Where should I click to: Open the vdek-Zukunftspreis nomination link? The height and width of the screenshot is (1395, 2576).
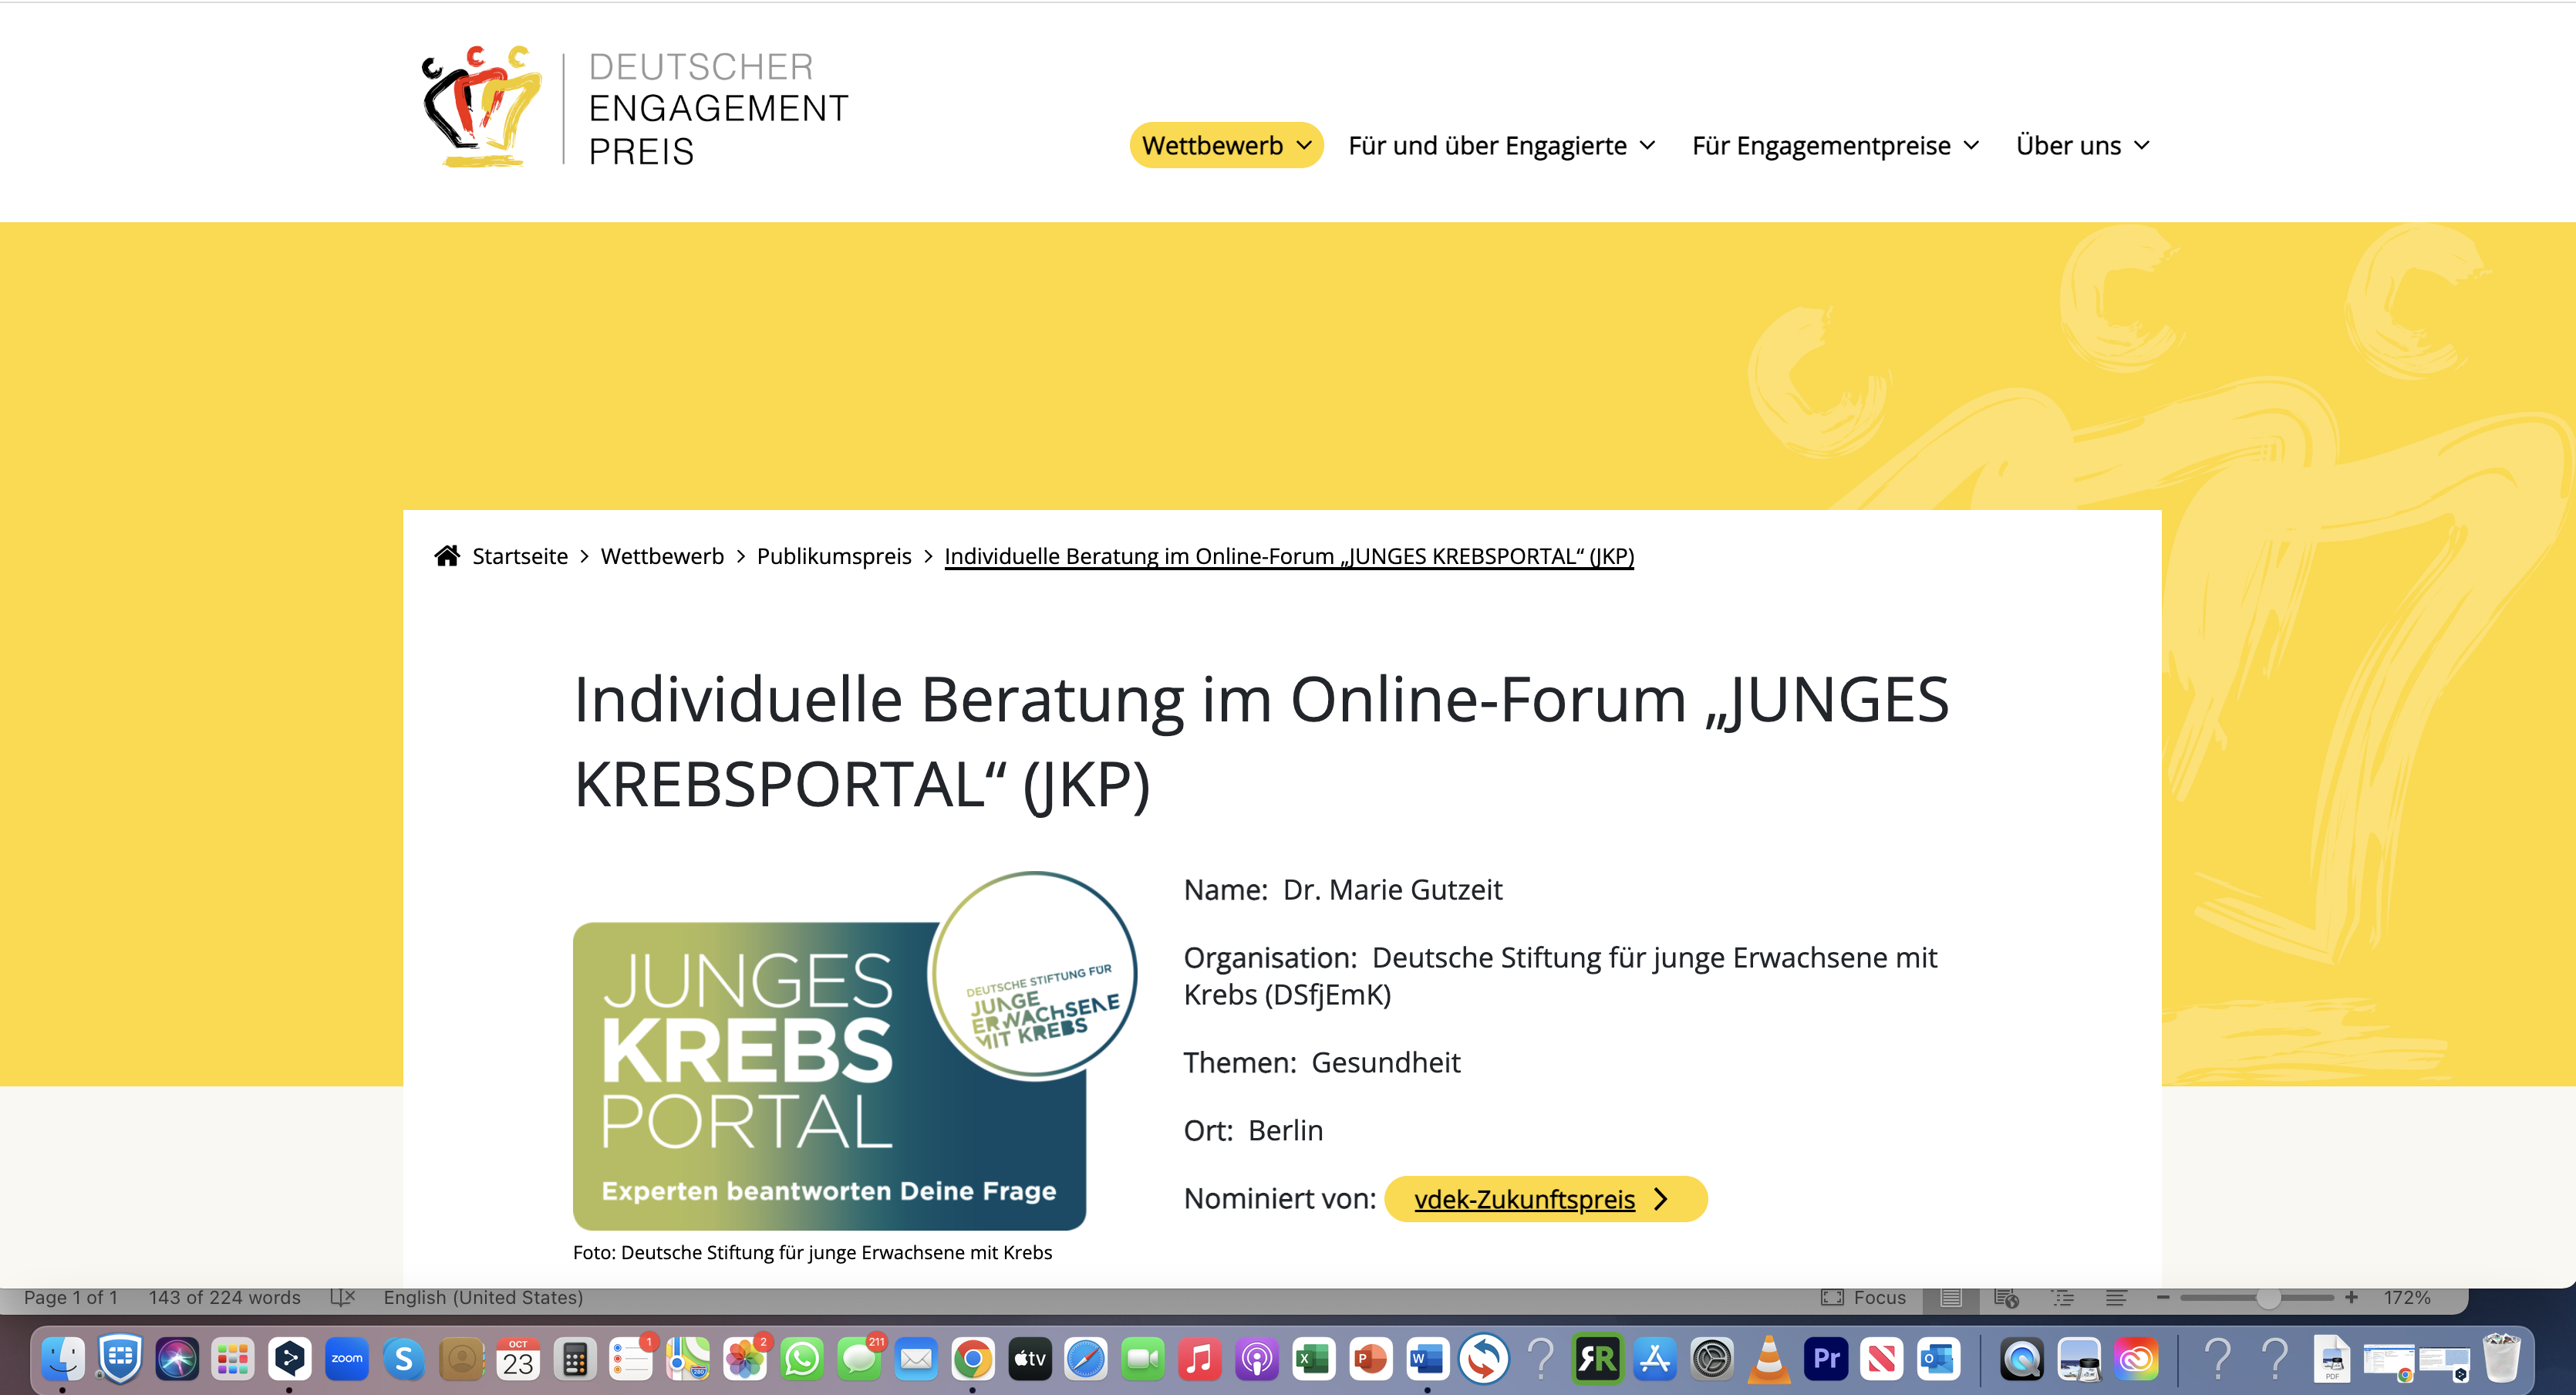(x=1546, y=1197)
